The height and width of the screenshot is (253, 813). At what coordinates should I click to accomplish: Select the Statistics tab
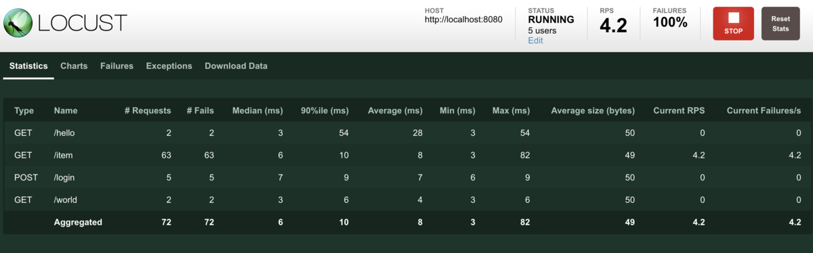coord(28,66)
